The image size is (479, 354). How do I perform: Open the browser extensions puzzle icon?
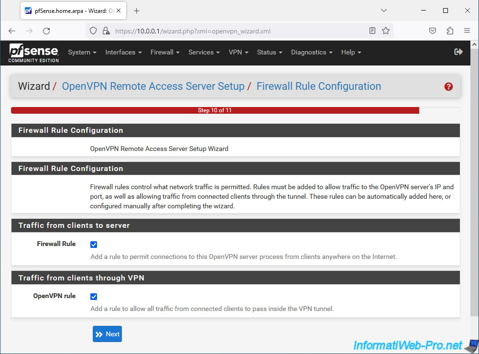(x=450, y=31)
